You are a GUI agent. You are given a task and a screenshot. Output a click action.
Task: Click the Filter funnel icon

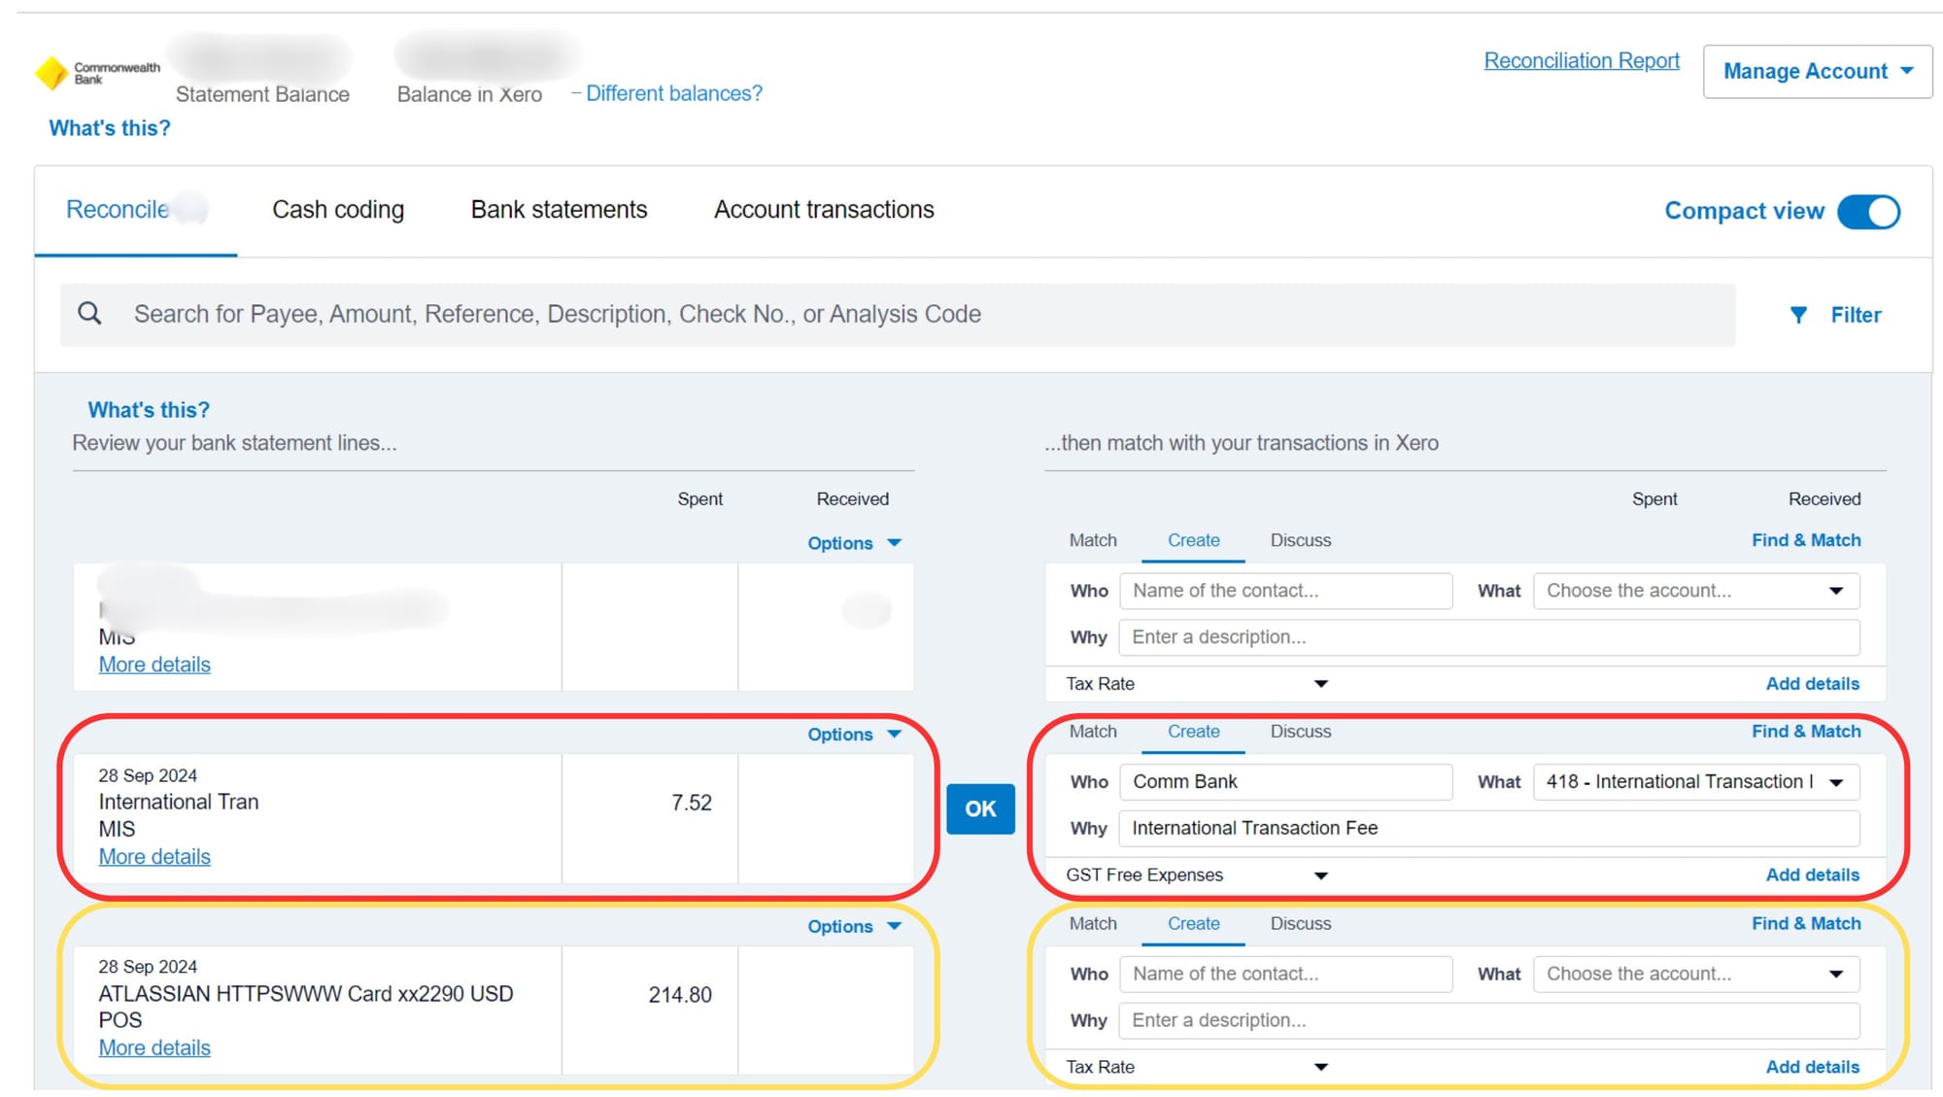pyautogui.click(x=1798, y=315)
